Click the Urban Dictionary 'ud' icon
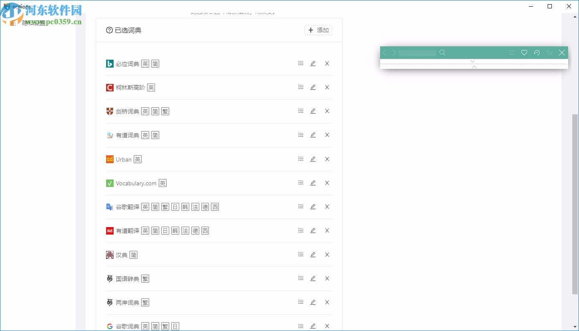The height and width of the screenshot is (331, 579). pos(109,159)
